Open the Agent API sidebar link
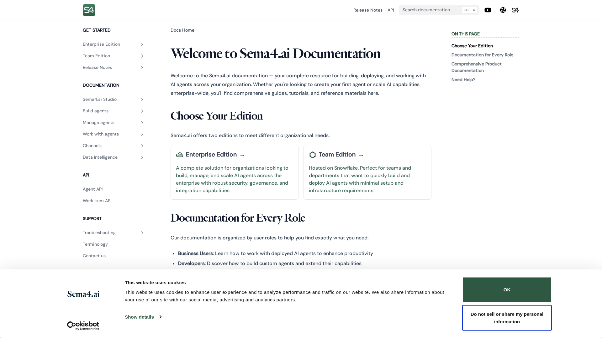This screenshot has width=602, height=338. click(92, 189)
